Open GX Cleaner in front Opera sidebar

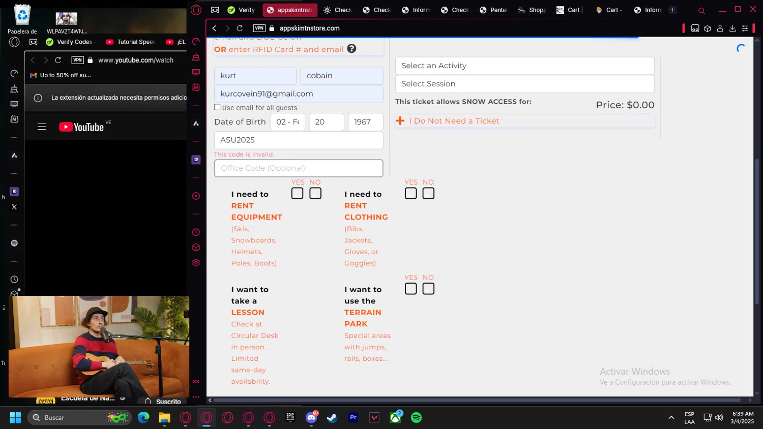[x=196, y=57]
